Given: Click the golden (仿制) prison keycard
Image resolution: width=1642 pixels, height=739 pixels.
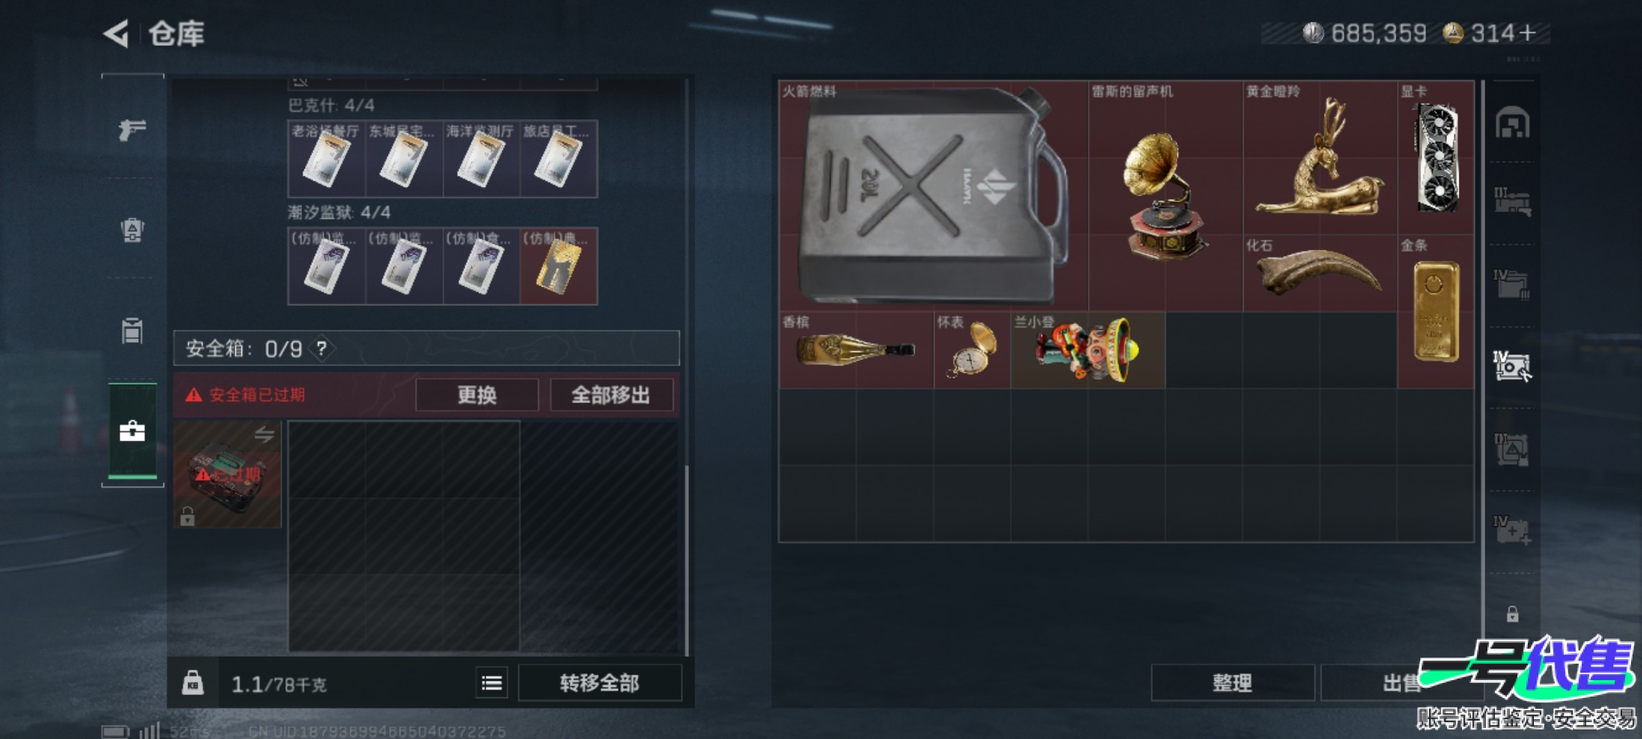Looking at the screenshot, I should coord(559,266).
